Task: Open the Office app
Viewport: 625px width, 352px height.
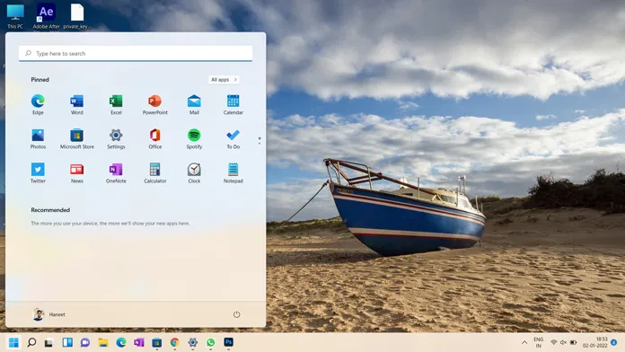Action: pyautogui.click(x=155, y=138)
